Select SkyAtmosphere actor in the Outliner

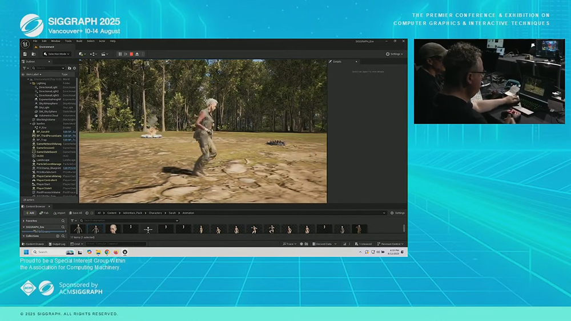[48, 104]
